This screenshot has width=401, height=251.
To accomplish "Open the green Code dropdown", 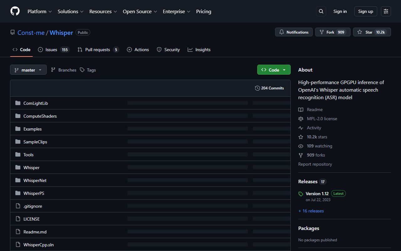I will pyautogui.click(x=273, y=70).
